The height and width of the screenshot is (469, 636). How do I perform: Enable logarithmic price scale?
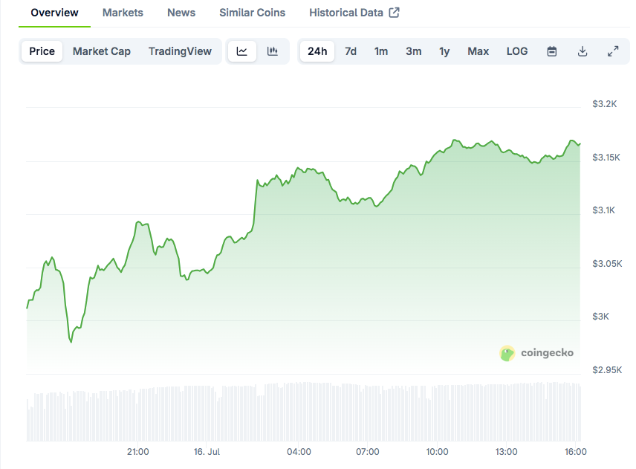[x=516, y=51]
